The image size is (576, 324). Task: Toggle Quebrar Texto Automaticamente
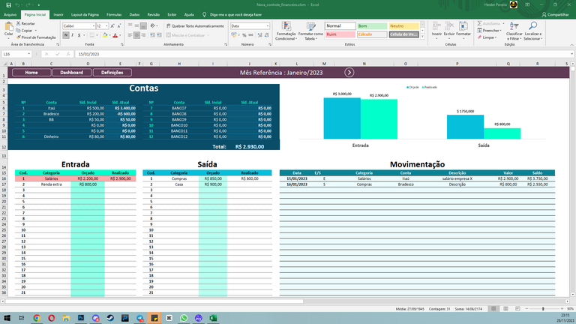(x=195, y=26)
